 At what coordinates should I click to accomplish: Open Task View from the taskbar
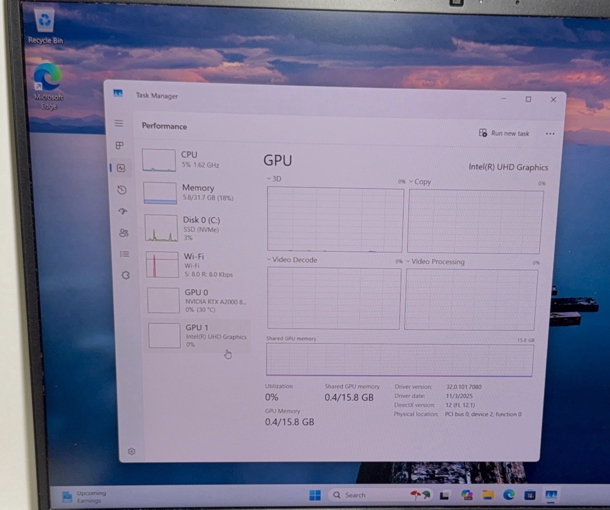point(444,496)
